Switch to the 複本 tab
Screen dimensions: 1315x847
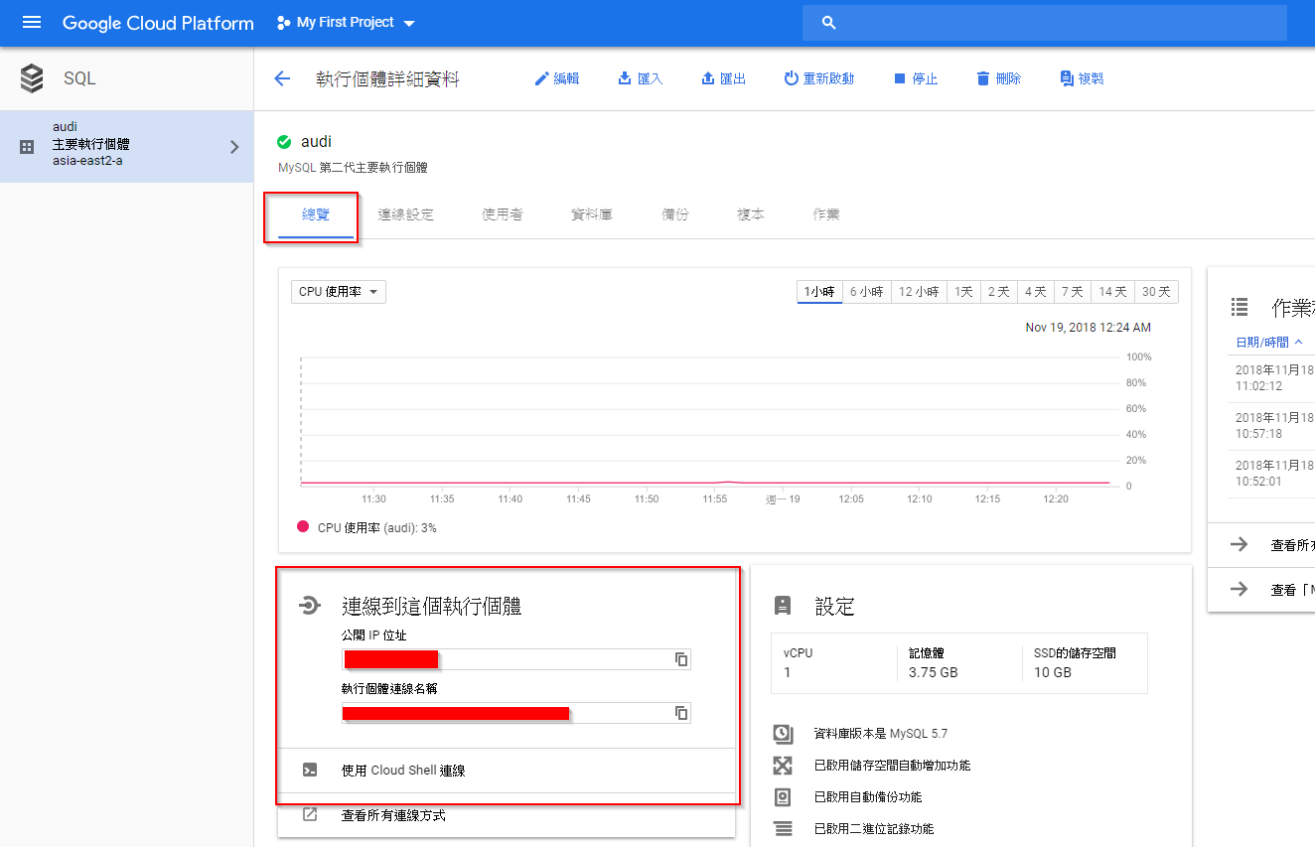(x=751, y=213)
